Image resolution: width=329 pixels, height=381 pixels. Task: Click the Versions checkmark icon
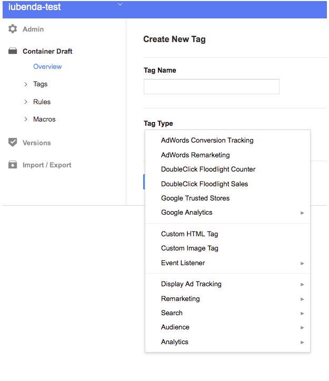click(x=13, y=143)
